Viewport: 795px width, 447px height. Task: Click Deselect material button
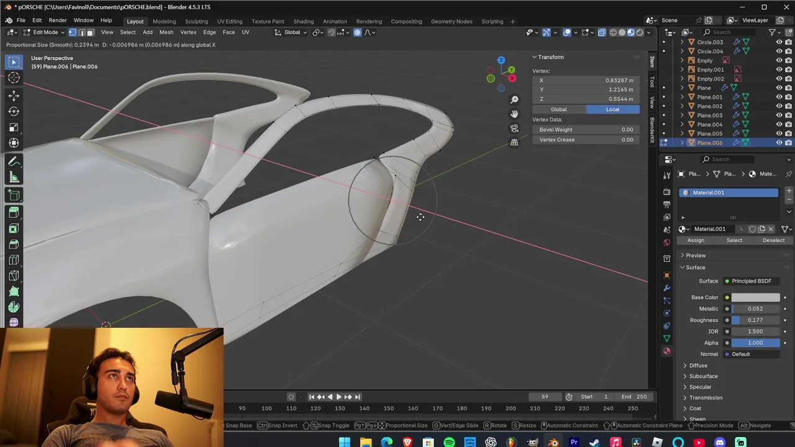[773, 240]
